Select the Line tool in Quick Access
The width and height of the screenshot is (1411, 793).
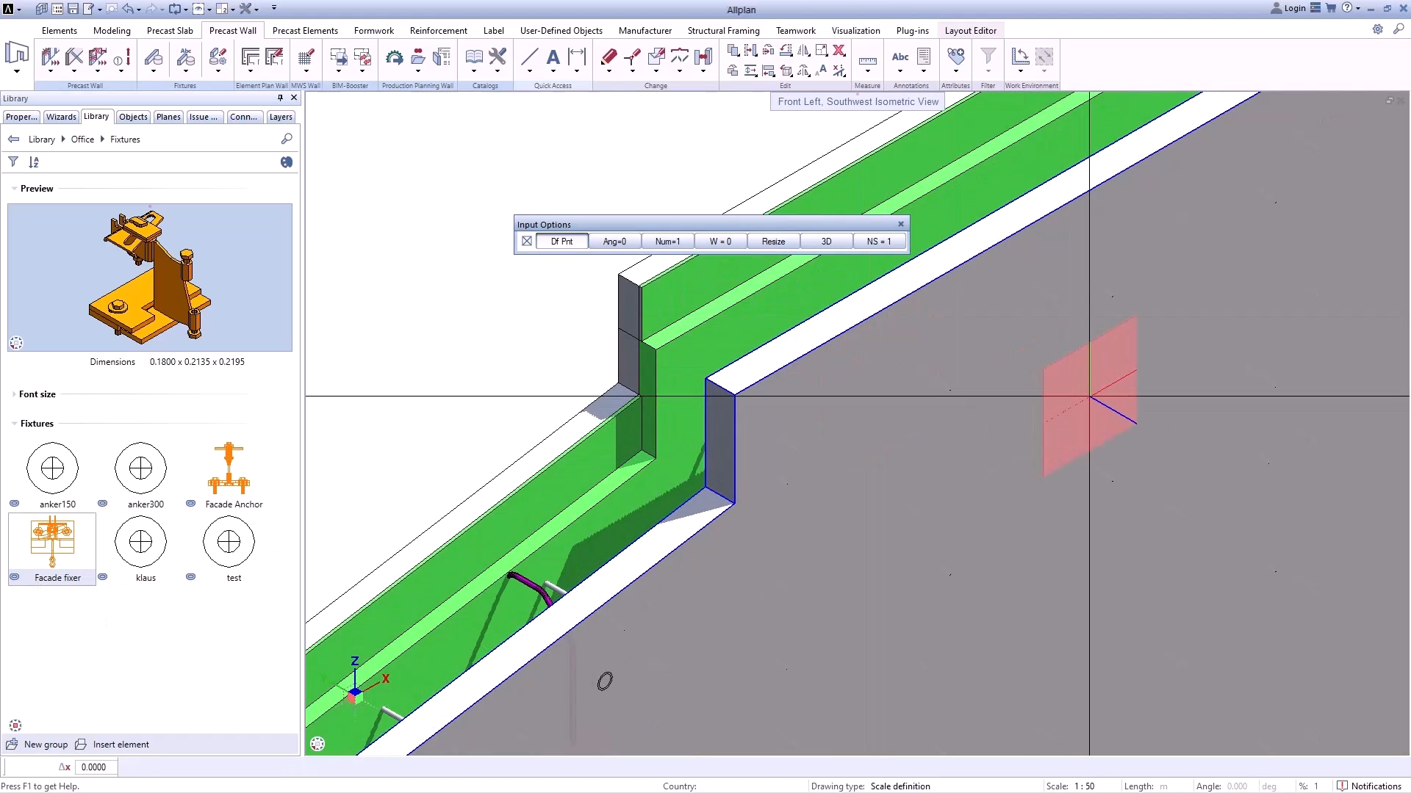(529, 57)
